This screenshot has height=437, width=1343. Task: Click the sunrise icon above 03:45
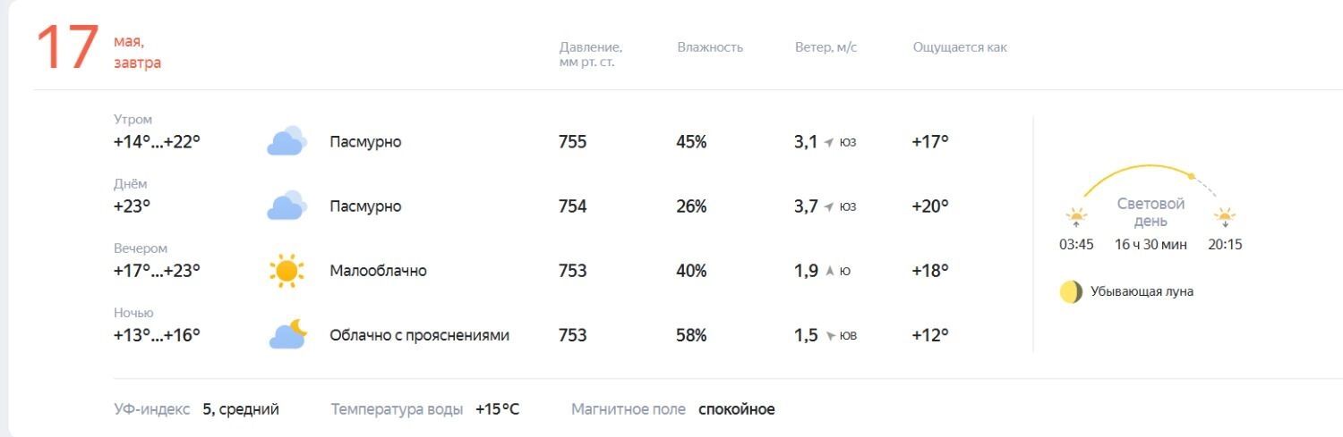[1075, 217]
